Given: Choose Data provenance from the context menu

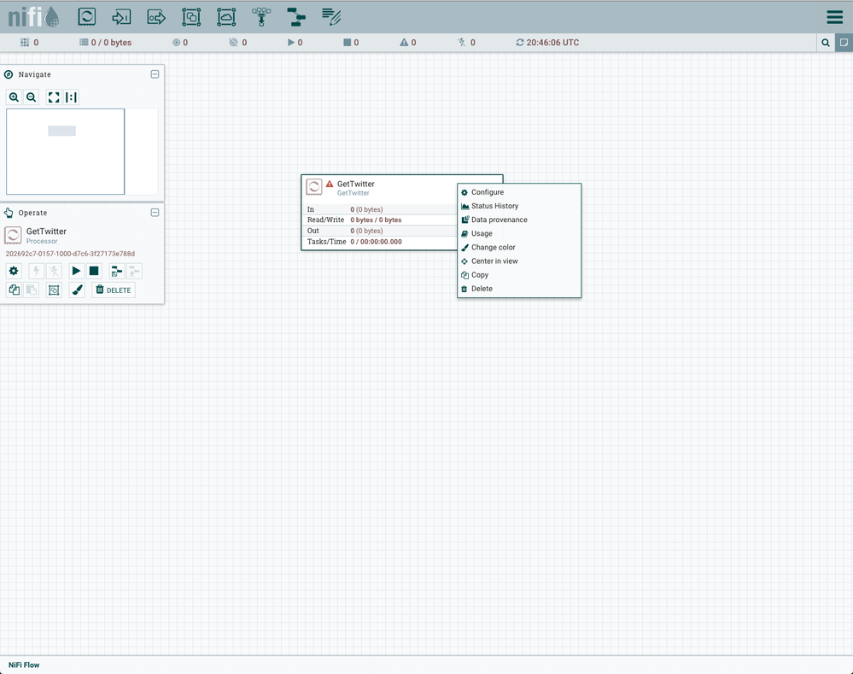Looking at the screenshot, I should tap(499, 220).
